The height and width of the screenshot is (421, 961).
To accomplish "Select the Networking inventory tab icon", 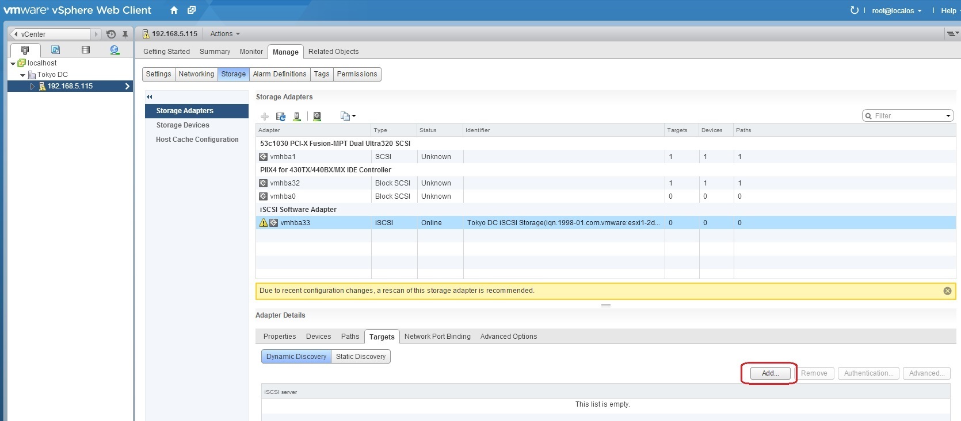I will [115, 50].
